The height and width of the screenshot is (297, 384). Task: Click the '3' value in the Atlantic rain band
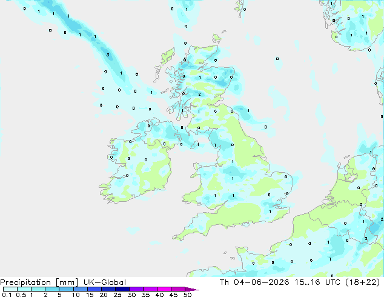108,55
